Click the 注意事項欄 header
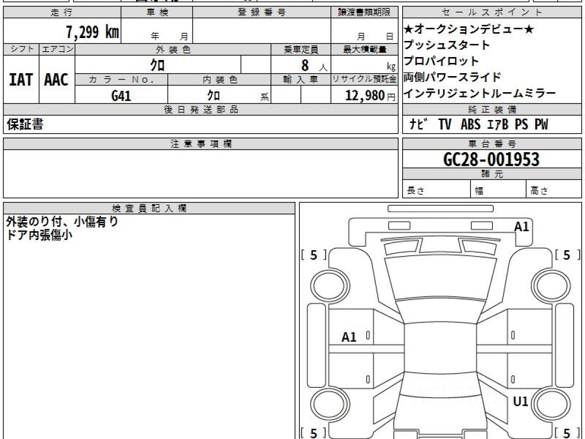Viewport: 585px width, 439px height. pyautogui.click(x=201, y=143)
